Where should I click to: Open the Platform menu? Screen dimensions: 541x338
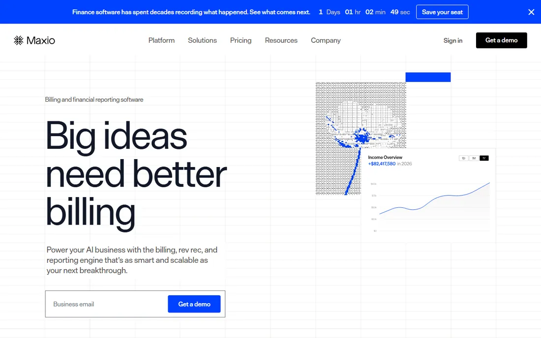tap(161, 40)
